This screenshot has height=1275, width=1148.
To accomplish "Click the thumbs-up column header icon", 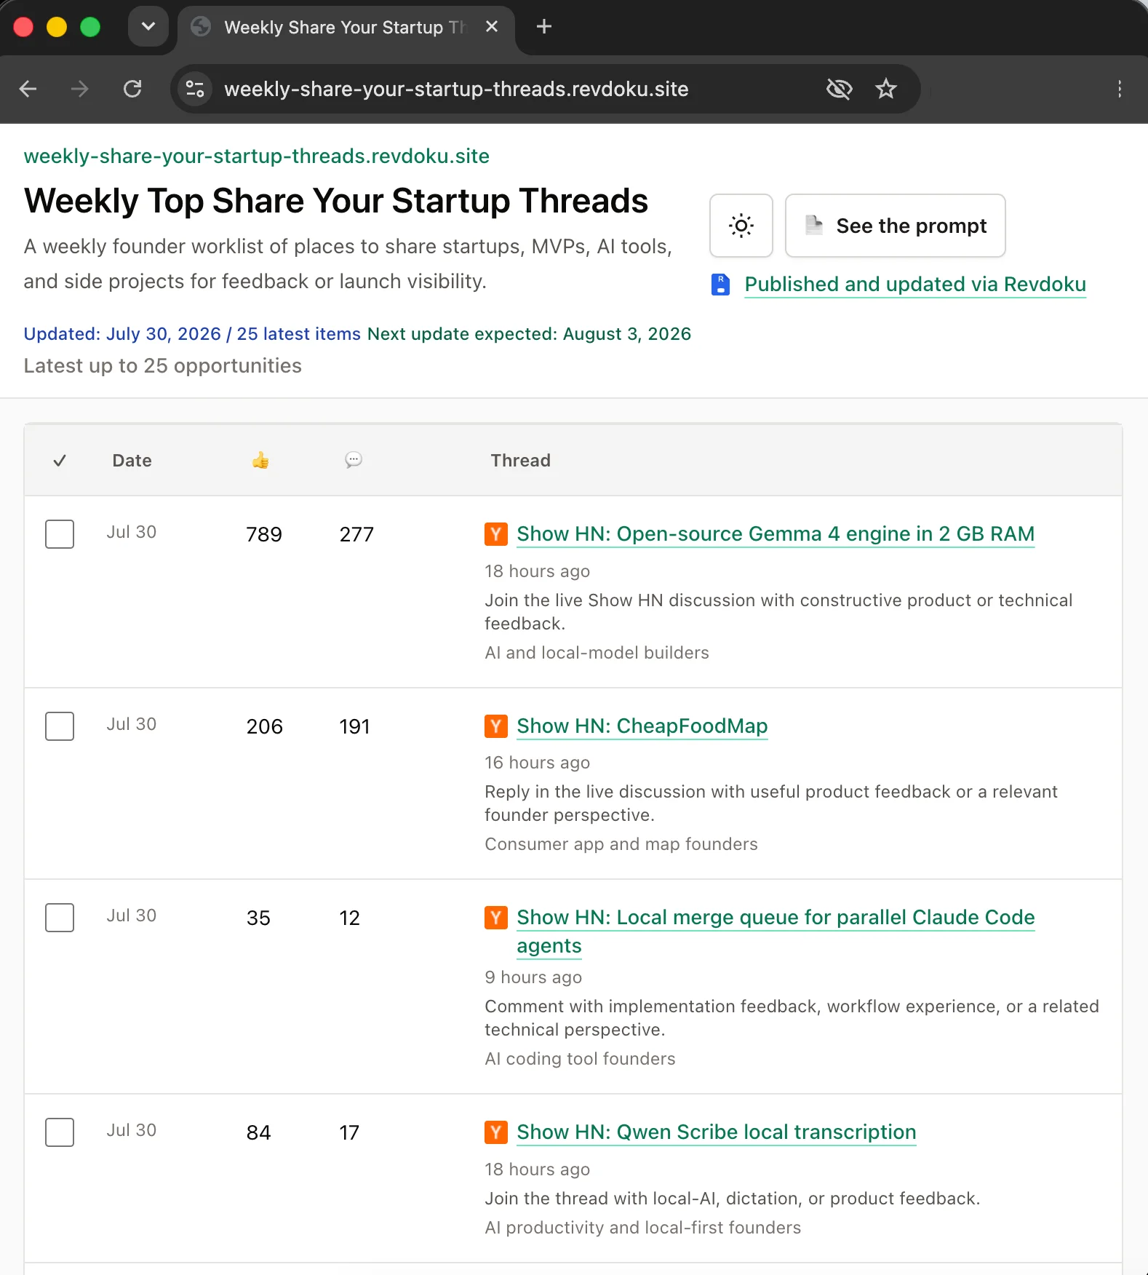I will coord(260,460).
